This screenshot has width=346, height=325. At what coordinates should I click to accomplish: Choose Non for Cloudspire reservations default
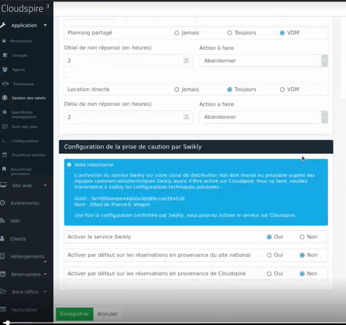click(302, 274)
